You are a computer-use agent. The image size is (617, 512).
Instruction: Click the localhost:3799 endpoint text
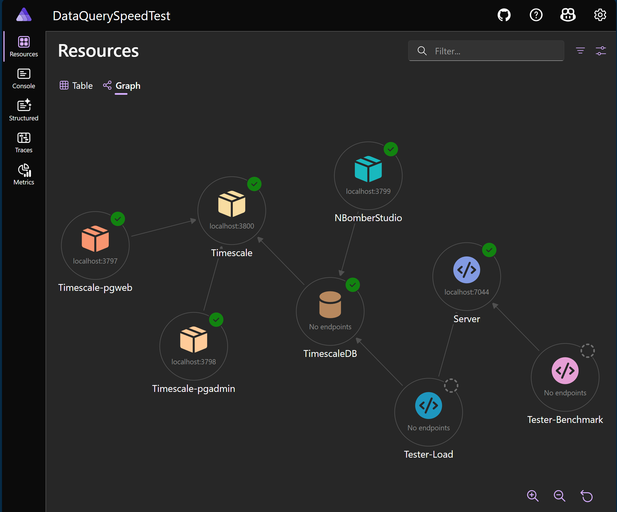coord(368,192)
